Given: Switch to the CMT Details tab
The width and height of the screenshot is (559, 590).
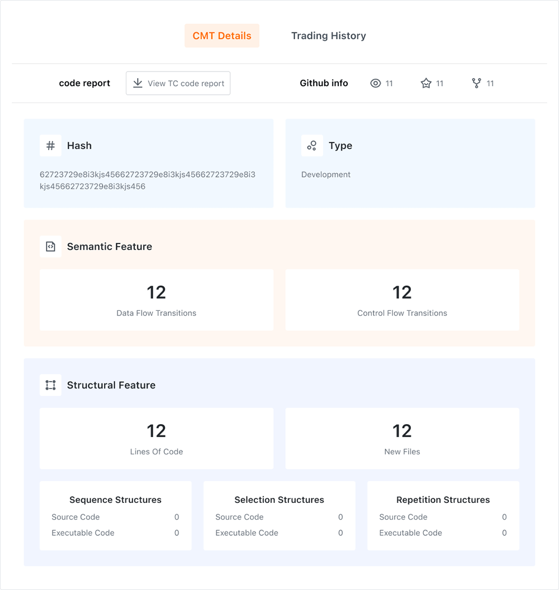Looking at the screenshot, I should [221, 36].
